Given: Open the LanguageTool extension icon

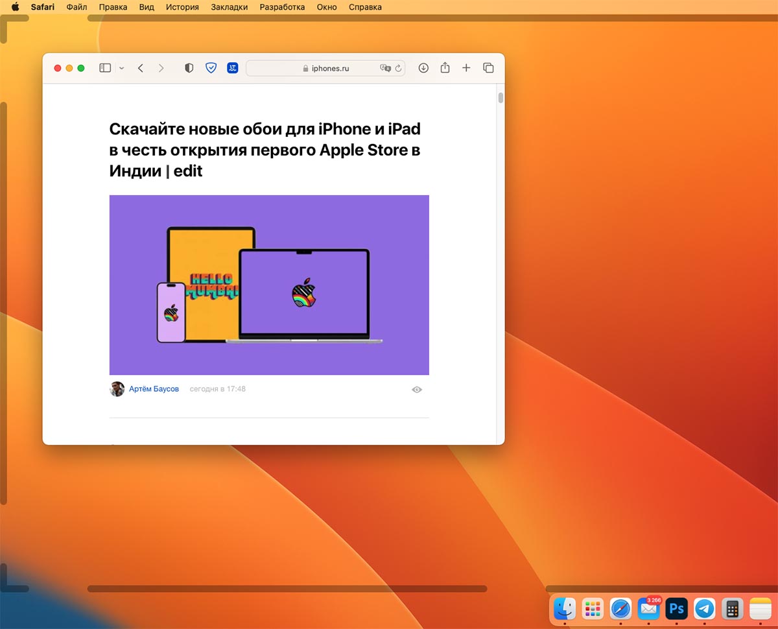Looking at the screenshot, I should point(233,68).
